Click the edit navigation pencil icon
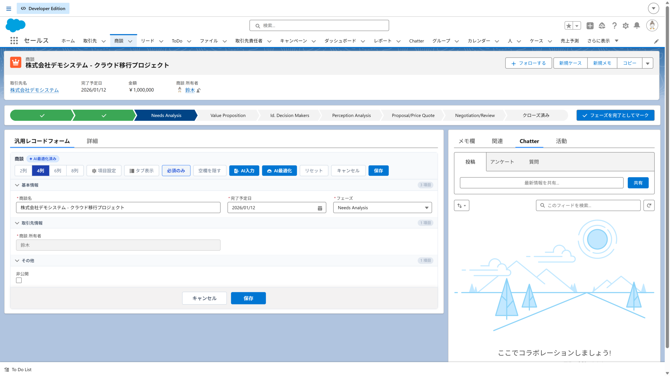Screen dimensions: 670x376 [x=656, y=41]
